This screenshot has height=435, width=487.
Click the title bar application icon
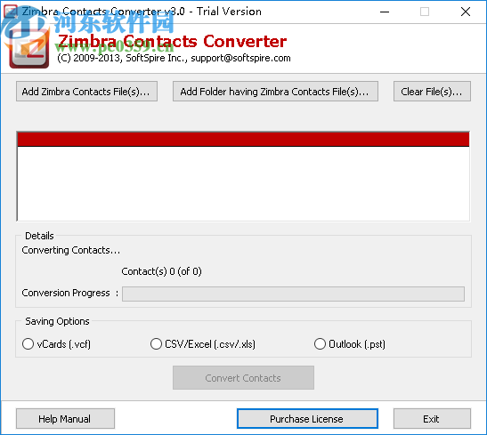[11, 12]
